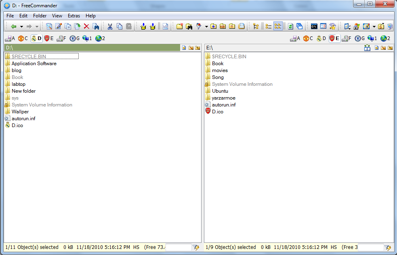
Task: Click the D:\ path bar
Action: pos(92,47)
